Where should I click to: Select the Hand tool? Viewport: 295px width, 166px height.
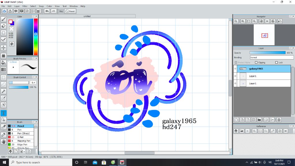tap(3, 142)
